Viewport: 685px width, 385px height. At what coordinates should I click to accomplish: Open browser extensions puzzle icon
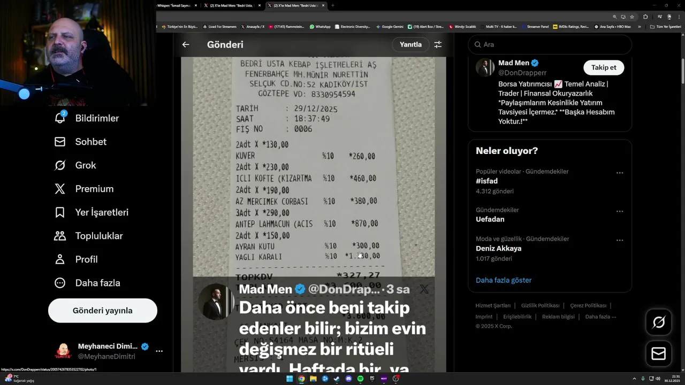645,17
